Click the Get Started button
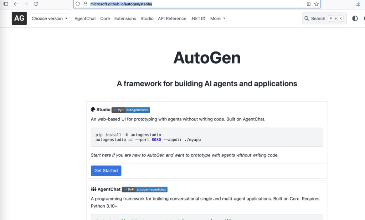 click(106, 171)
